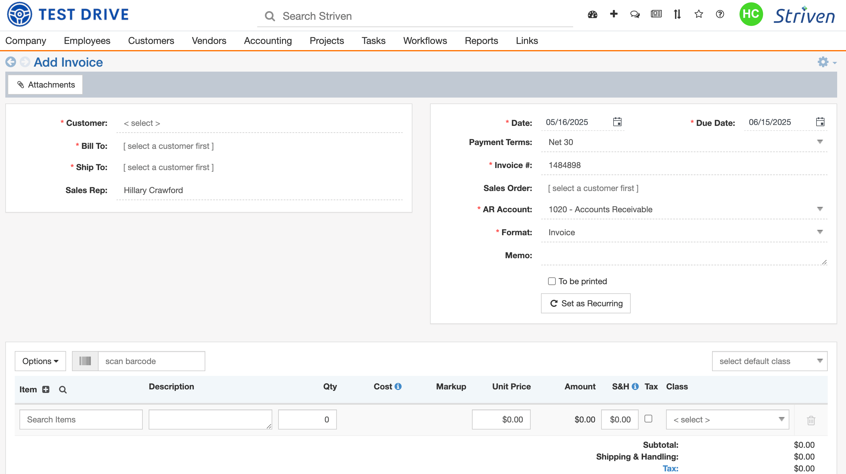Click the Search Items input field

coord(81,419)
